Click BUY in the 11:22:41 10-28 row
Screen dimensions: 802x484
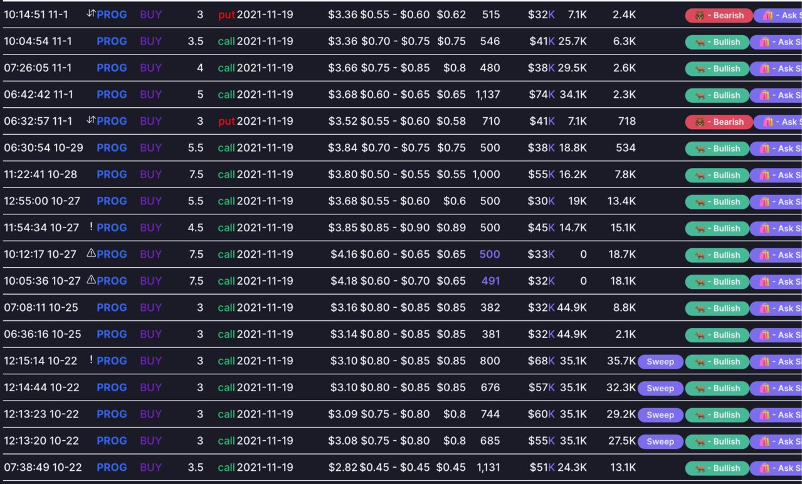point(150,174)
